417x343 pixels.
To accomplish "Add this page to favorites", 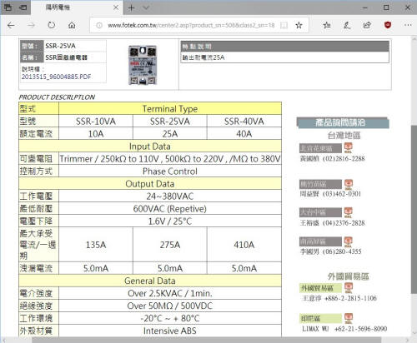I will point(299,25).
